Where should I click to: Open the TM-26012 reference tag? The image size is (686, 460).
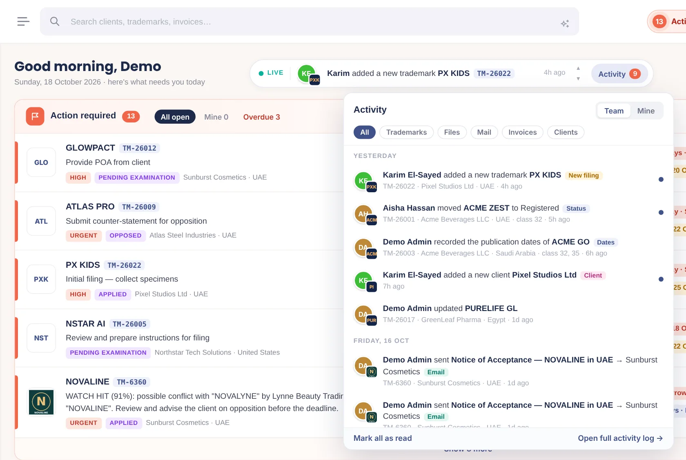tap(139, 148)
